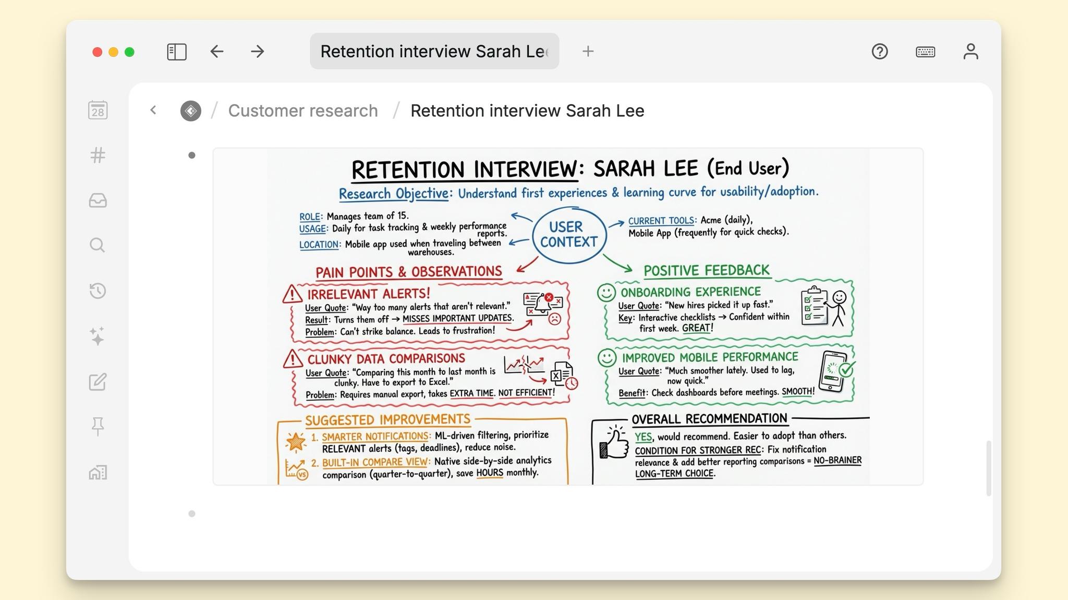Open tags via the hash icon

pos(98,155)
